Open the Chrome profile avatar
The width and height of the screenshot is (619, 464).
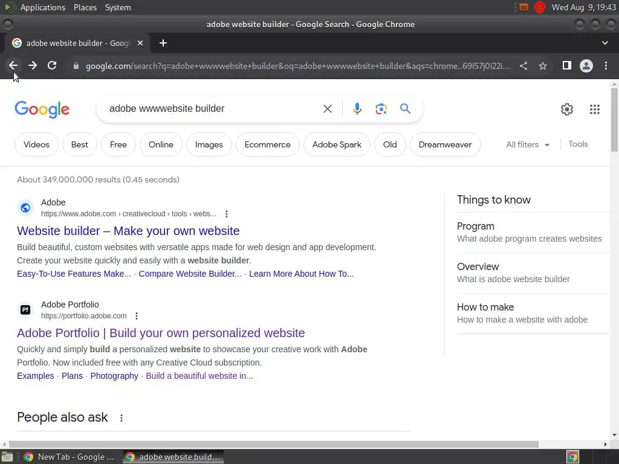click(x=586, y=65)
